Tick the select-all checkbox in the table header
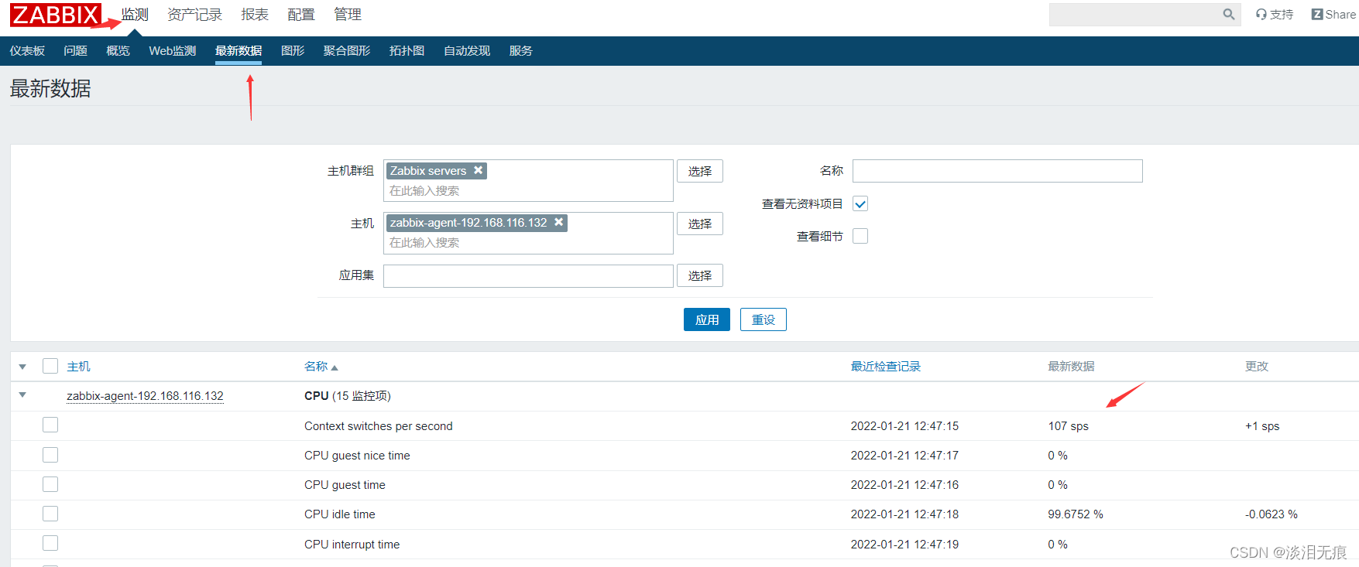This screenshot has height=567, width=1359. point(50,366)
